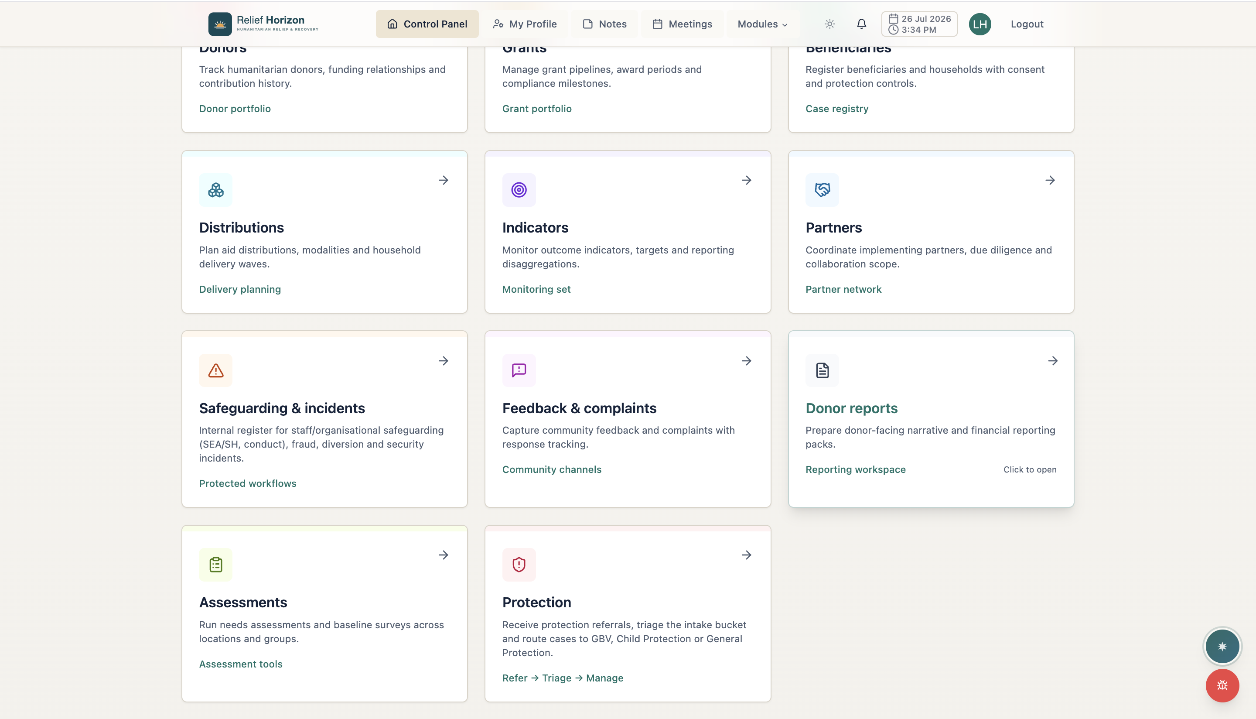Open the teal assistant floating button
This screenshot has width=1256, height=719.
coord(1222,646)
